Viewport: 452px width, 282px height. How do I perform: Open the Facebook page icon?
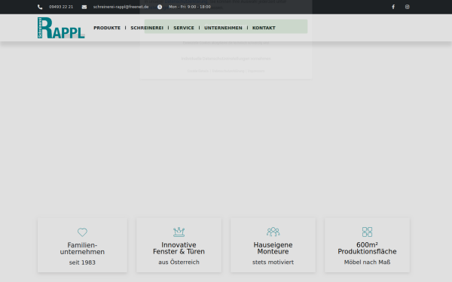(x=393, y=7)
